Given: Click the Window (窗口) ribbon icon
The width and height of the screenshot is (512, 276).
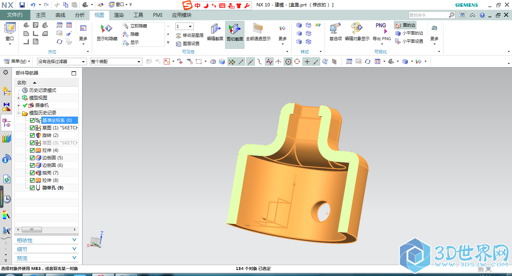Looking at the screenshot, I should coord(10,32).
